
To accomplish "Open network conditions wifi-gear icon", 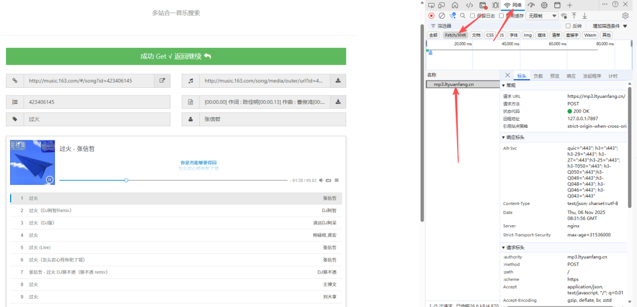I will [564, 16].
